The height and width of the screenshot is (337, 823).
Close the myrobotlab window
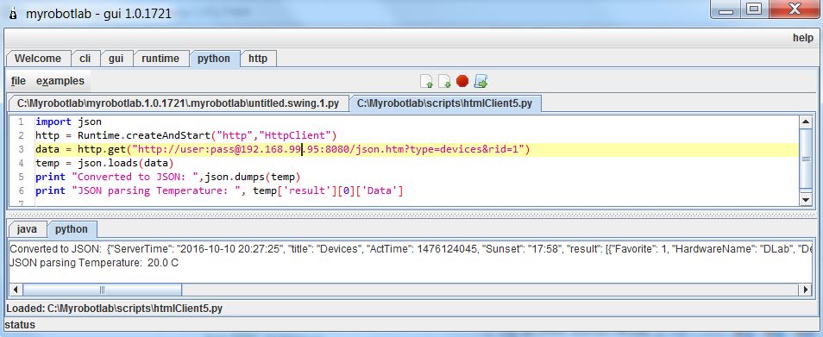[x=795, y=9]
